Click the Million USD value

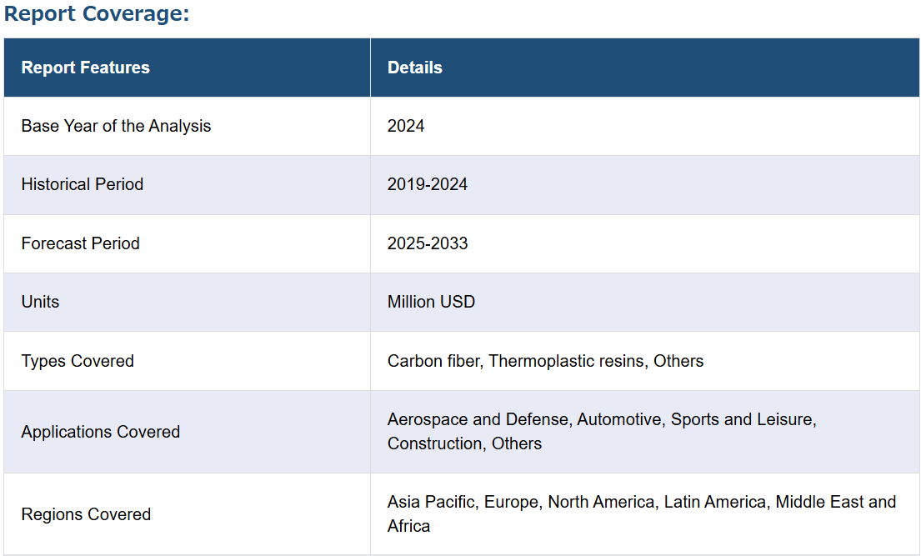(x=431, y=302)
